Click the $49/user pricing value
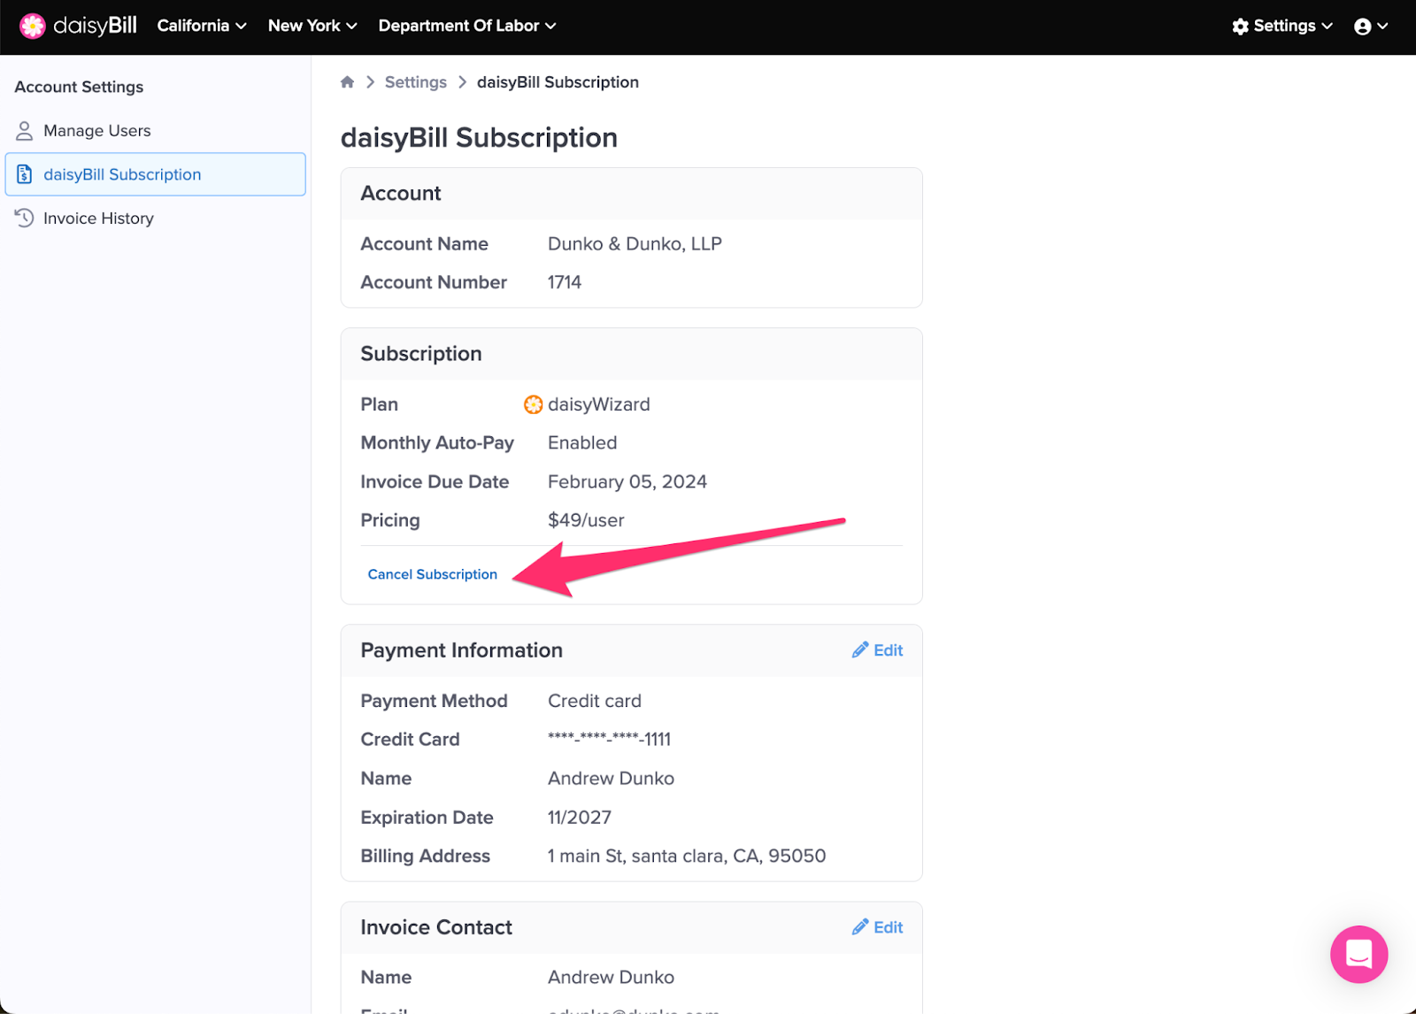This screenshot has height=1014, width=1416. (x=586, y=520)
